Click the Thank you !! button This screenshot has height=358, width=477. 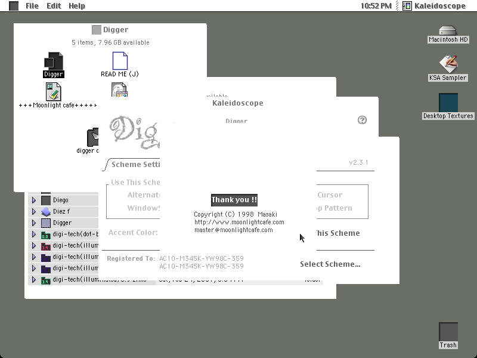[234, 200]
